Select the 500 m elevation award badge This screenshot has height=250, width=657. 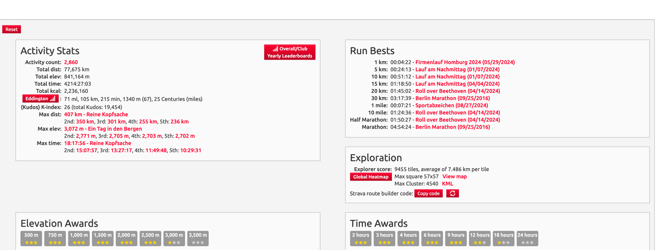[31, 238]
